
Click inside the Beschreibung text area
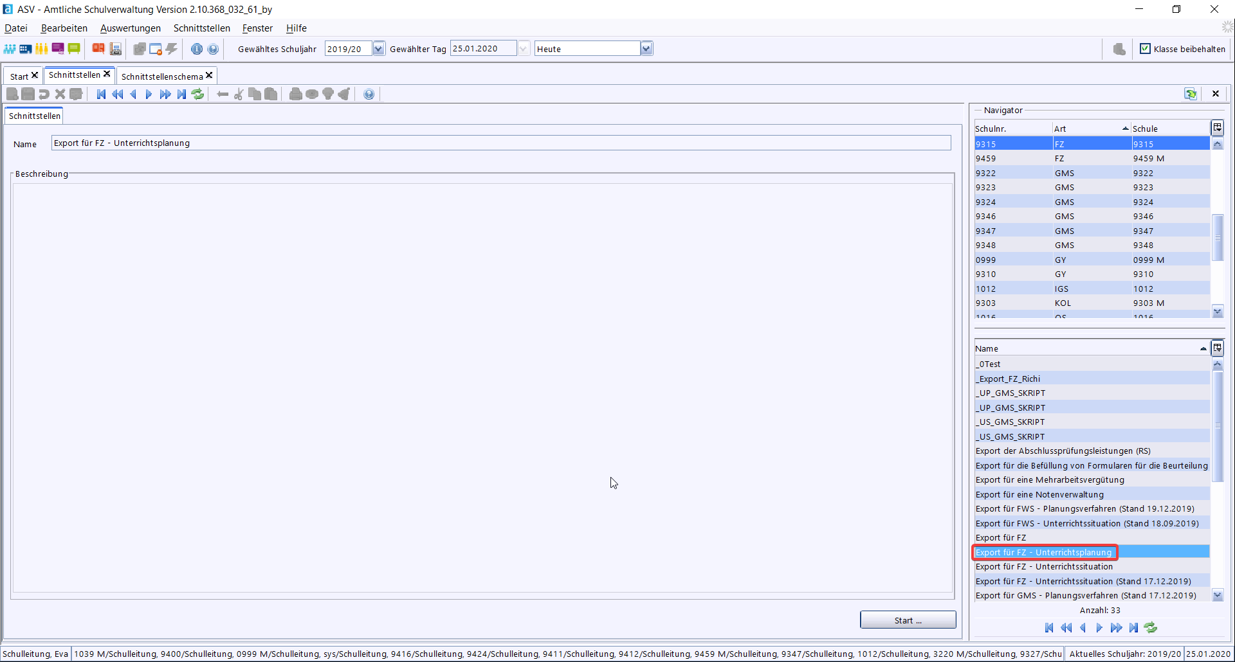point(482,388)
